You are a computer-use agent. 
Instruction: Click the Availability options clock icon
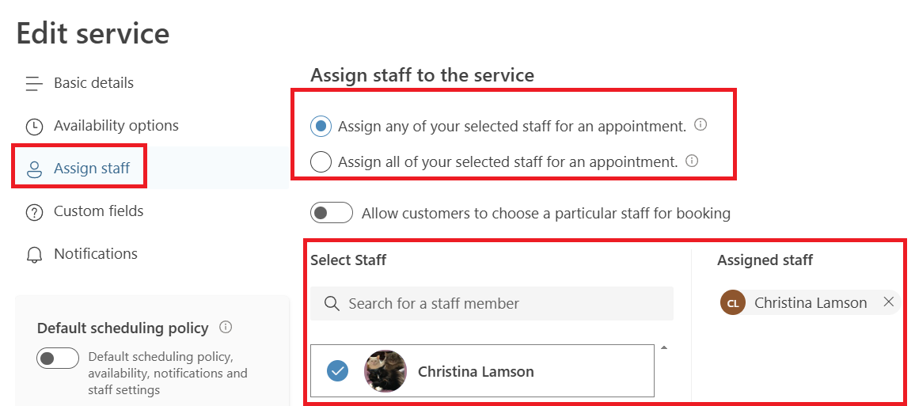34,127
